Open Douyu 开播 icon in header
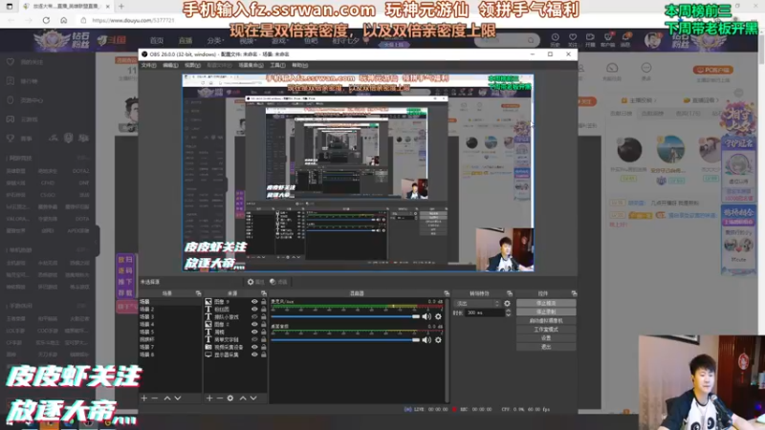 coord(590,39)
